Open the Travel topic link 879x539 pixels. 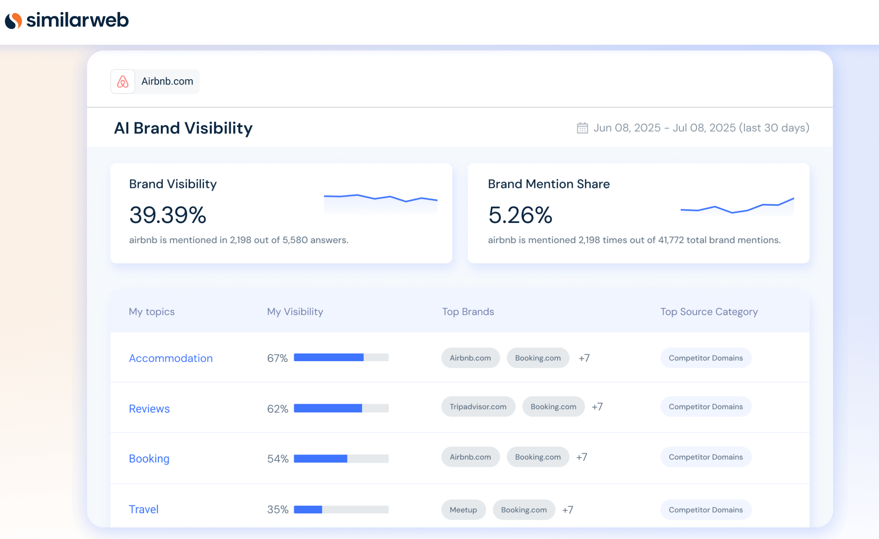tap(143, 509)
